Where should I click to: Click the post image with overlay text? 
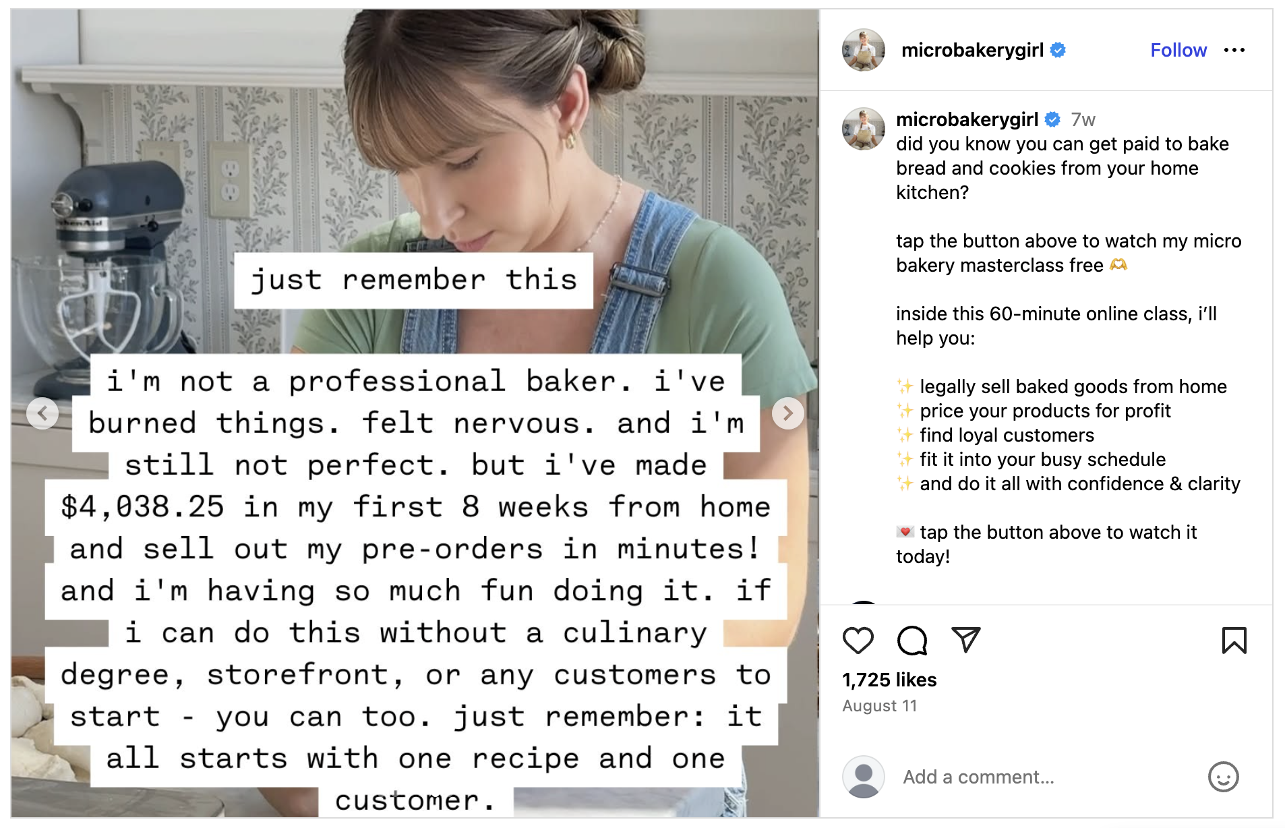point(415,169)
